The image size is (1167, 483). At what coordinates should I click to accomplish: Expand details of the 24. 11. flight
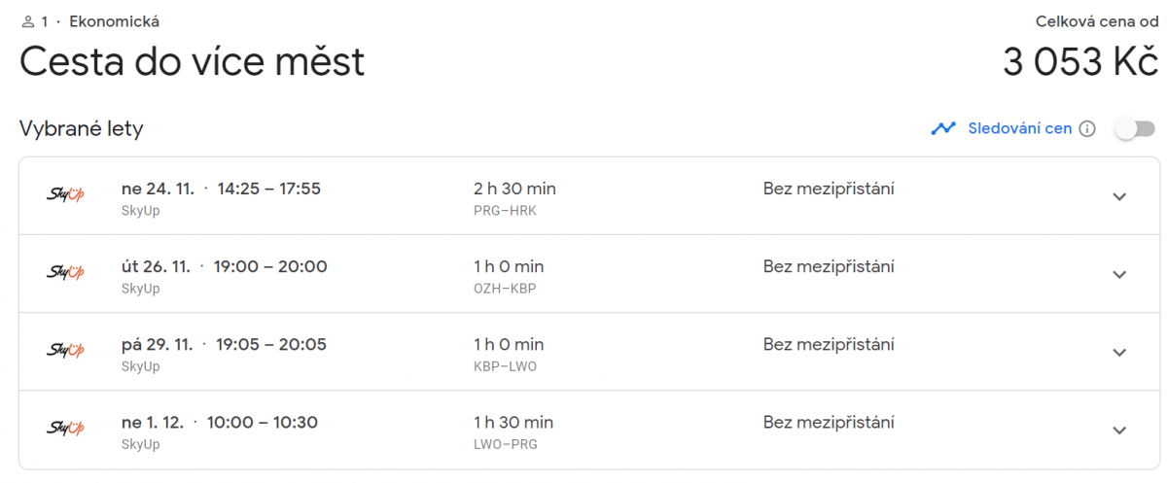point(1119,196)
